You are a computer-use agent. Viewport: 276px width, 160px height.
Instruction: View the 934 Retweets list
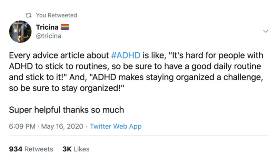tap(31, 149)
